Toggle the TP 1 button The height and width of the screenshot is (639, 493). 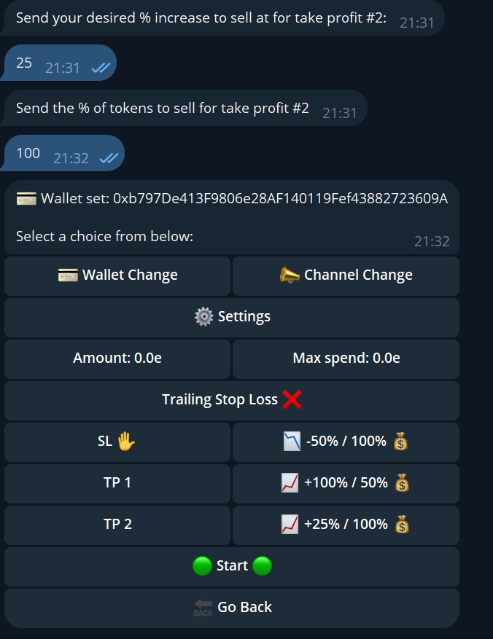(x=117, y=483)
